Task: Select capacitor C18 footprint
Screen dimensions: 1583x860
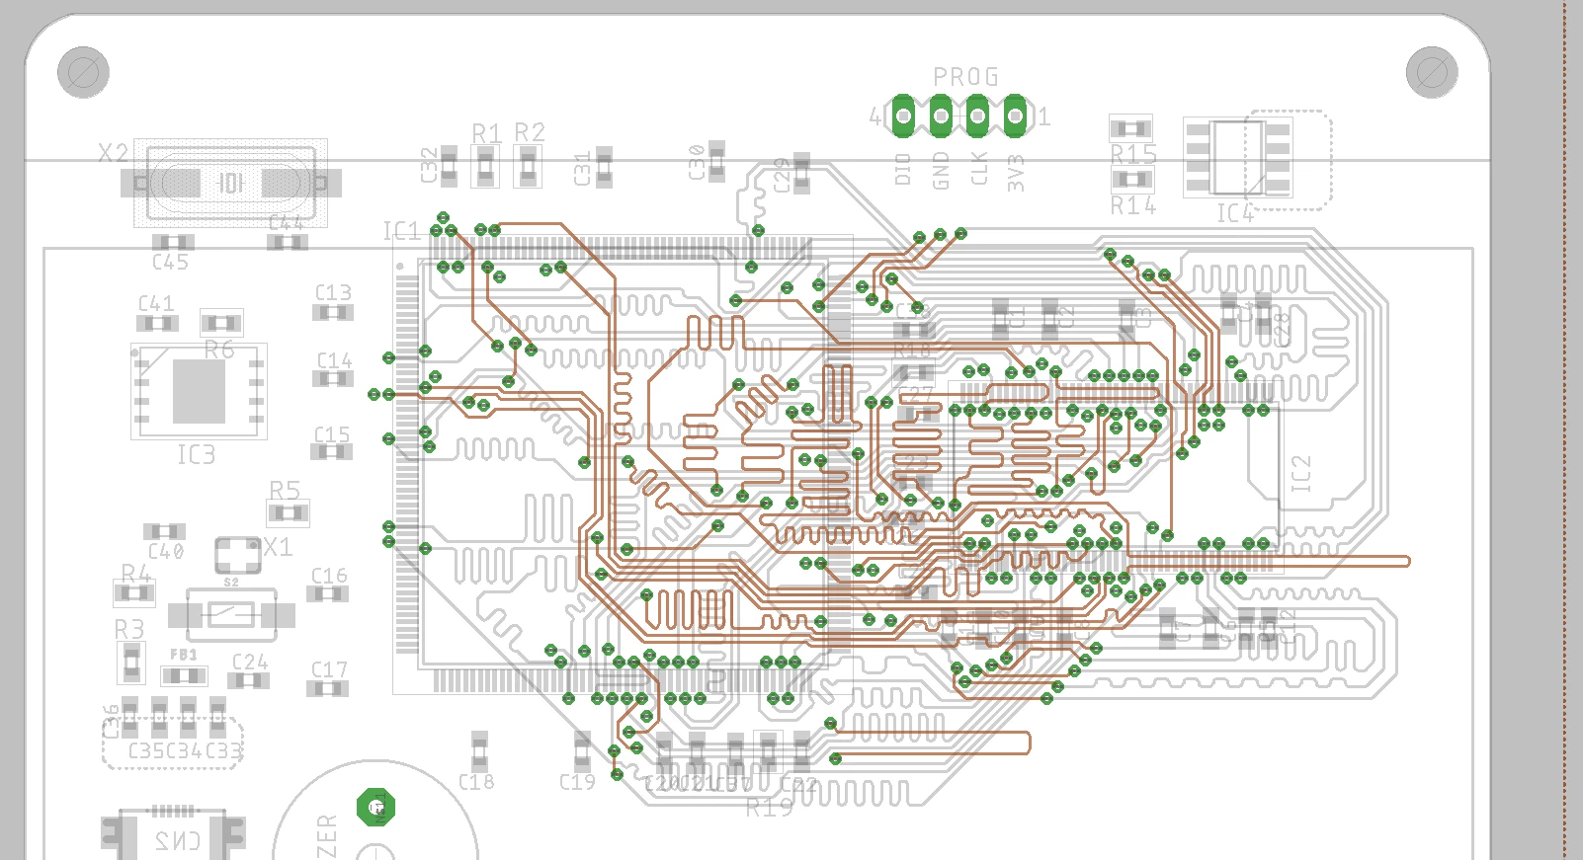Action: (x=479, y=751)
